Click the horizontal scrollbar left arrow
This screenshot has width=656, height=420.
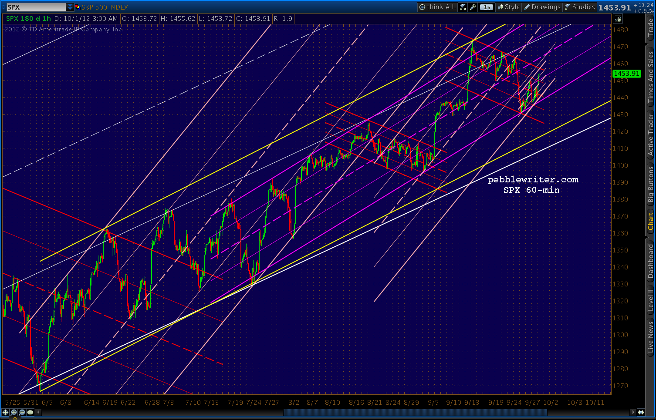[x=38, y=412]
